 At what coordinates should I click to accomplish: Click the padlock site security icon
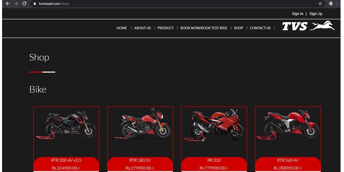(x=34, y=4)
